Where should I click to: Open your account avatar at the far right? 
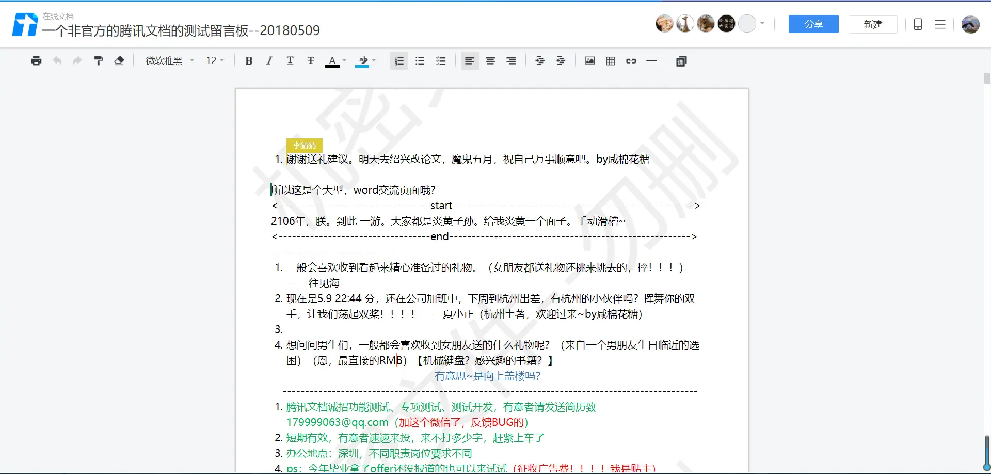[x=970, y=24]
